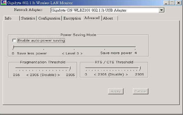This screenshot has width=183, height=115.
Task: Switch to the Info tab
Action: (11, 18)
